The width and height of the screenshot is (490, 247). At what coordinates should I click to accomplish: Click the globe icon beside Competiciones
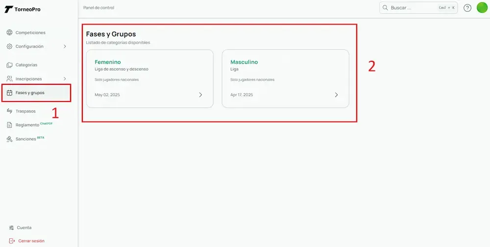pos(10,33)
